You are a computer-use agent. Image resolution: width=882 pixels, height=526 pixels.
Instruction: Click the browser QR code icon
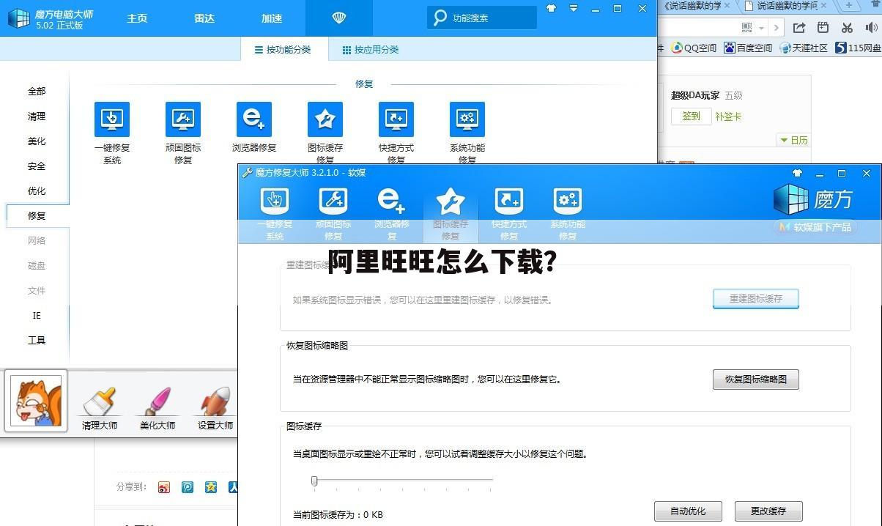[x=746, y=28]
